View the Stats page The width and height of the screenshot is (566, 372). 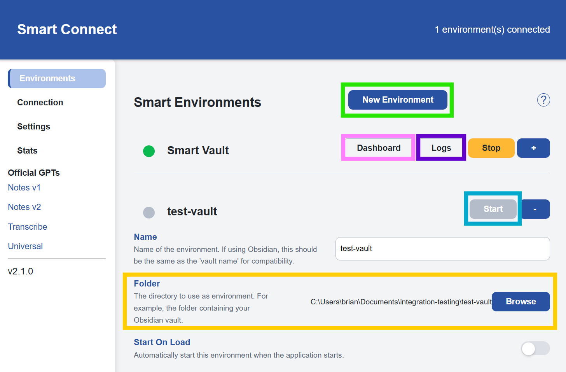(x=27, y=150)
